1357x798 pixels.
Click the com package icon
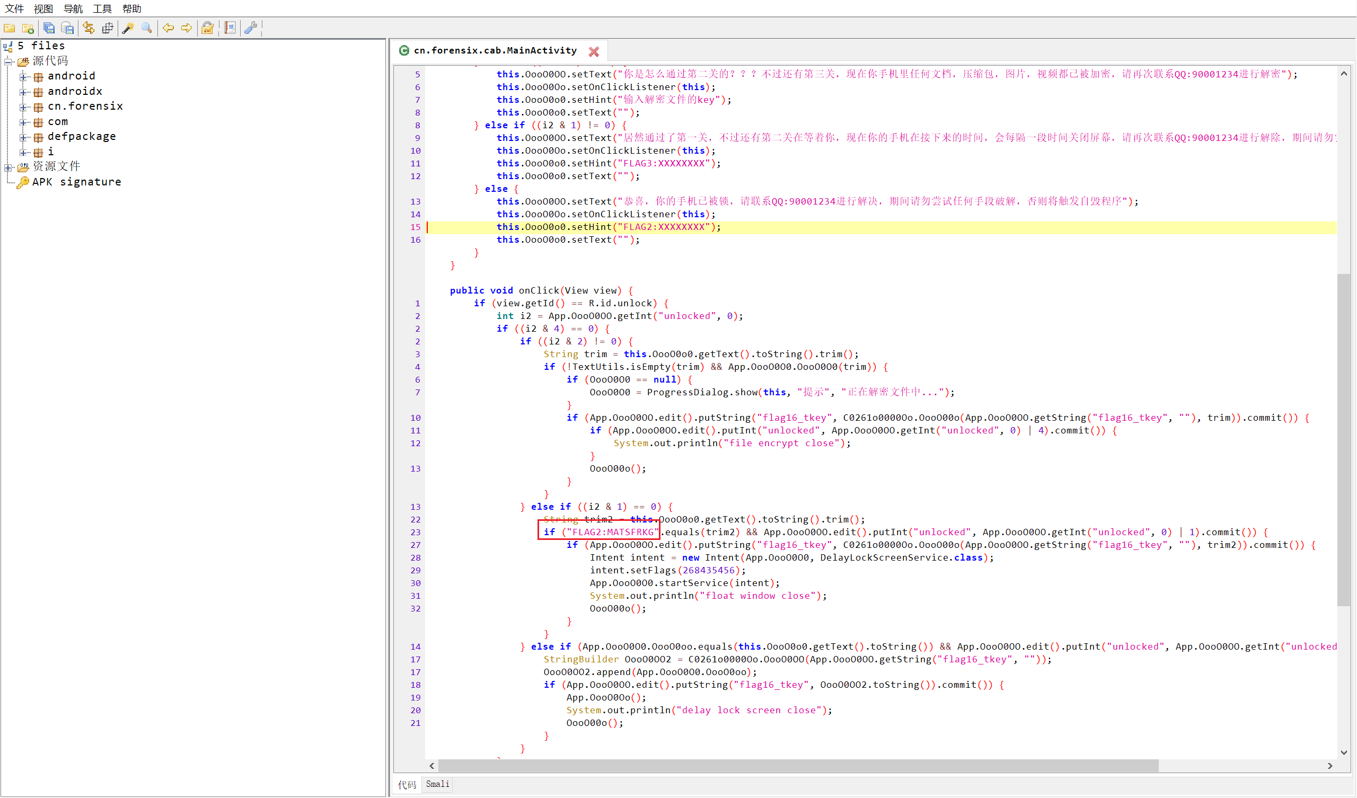click(38, 122)
